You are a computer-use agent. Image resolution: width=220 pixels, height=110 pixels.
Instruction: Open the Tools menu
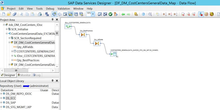tap(39, 9)
